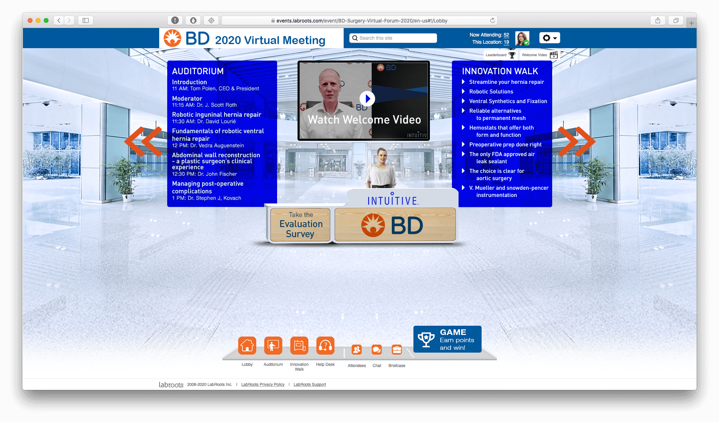Click the left orange double-arrow
Screen dimensions: 719x422
[x=144, y=141]
